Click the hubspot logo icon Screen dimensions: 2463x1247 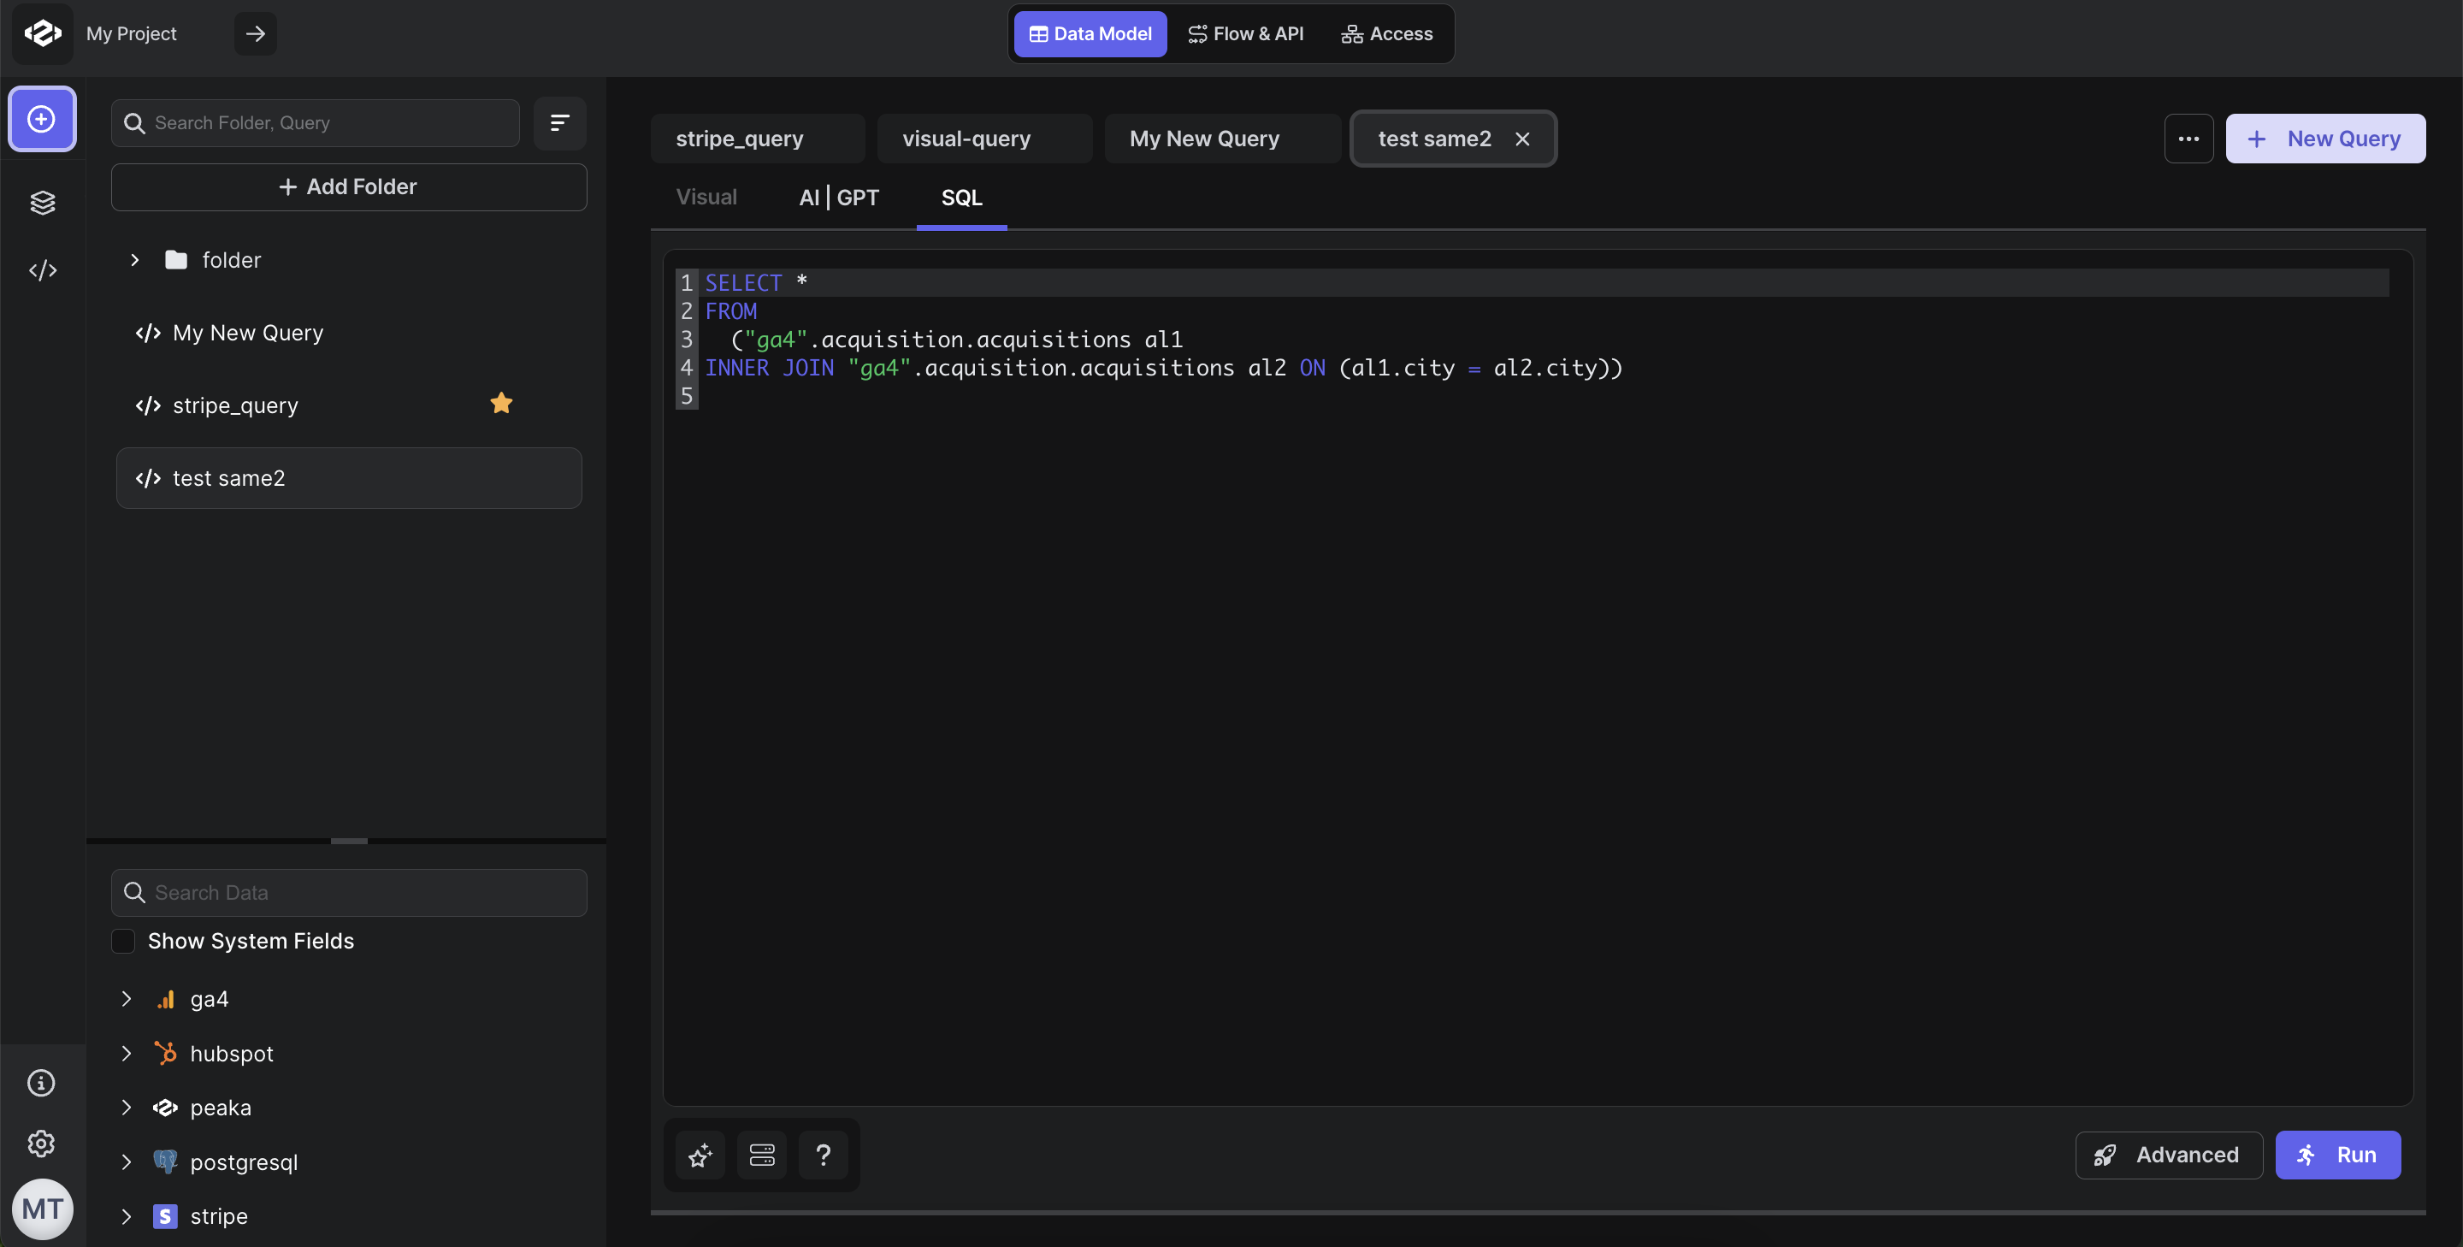tap(165, 1053)
